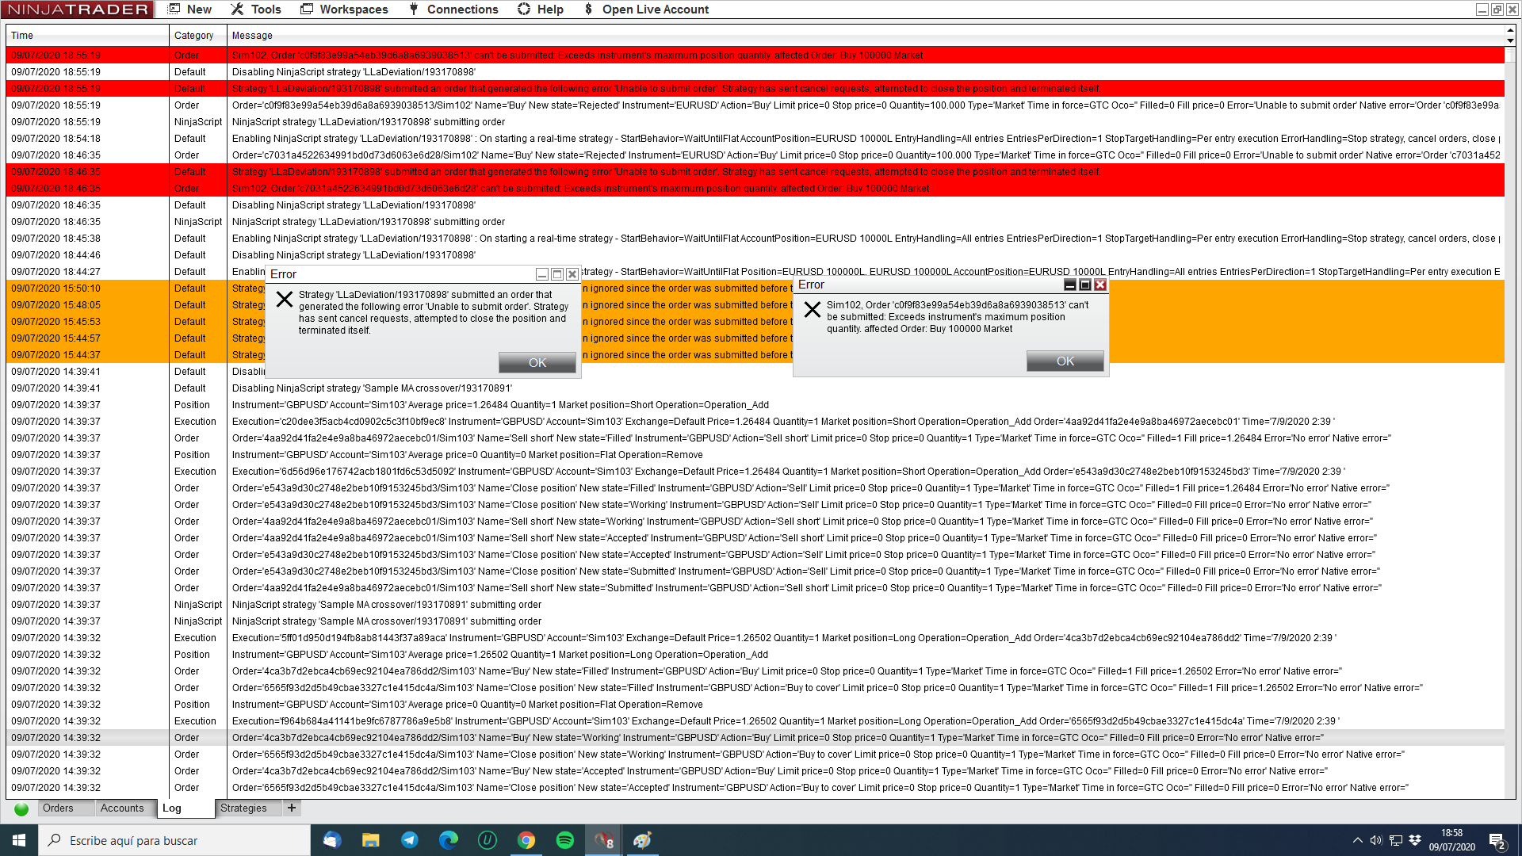Open Microsoft Edge from the taskbar
This screenshot has width=1522, height=856.
pyautogui.click(x=449, y=840)
